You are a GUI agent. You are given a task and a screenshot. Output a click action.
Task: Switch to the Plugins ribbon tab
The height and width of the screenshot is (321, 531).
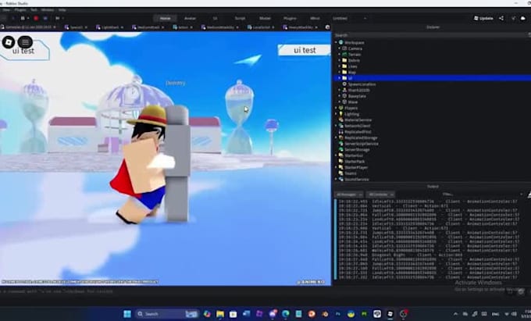[x=290, y=18]
